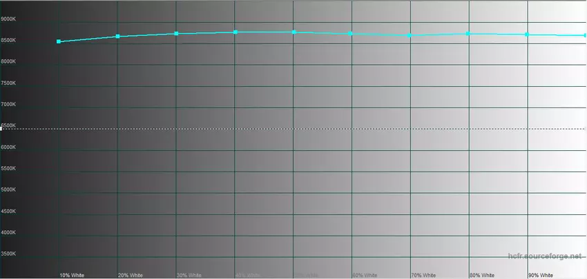The width and height of the screenshot is (587, 279).
Task: Click the curve marker at 30% White
Action: point(177,34)
